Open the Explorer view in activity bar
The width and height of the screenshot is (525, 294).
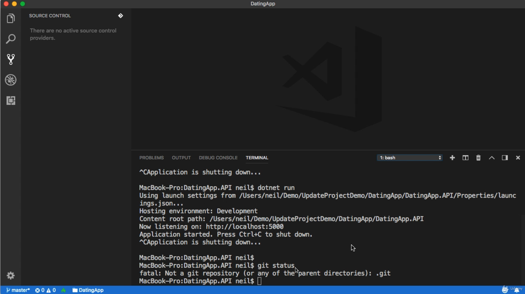(10, 18)
